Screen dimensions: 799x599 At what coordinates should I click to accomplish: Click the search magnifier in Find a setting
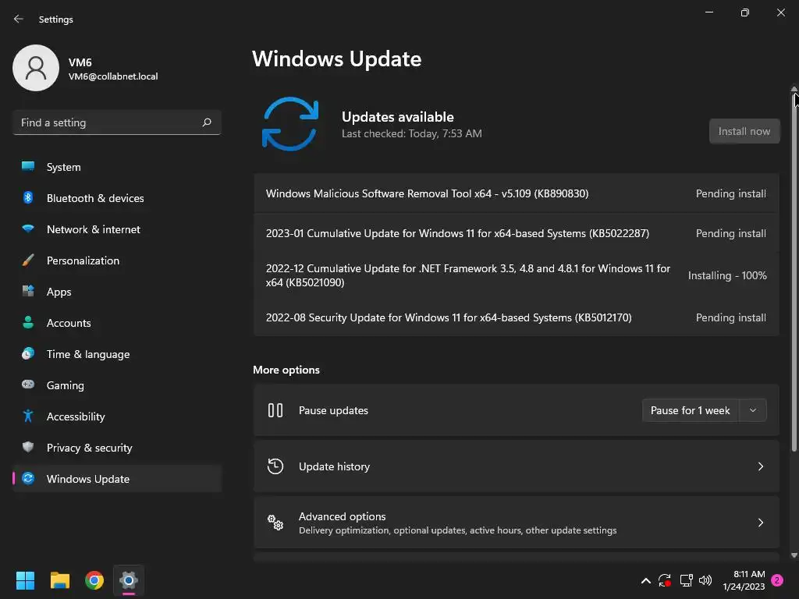point(206,122)
